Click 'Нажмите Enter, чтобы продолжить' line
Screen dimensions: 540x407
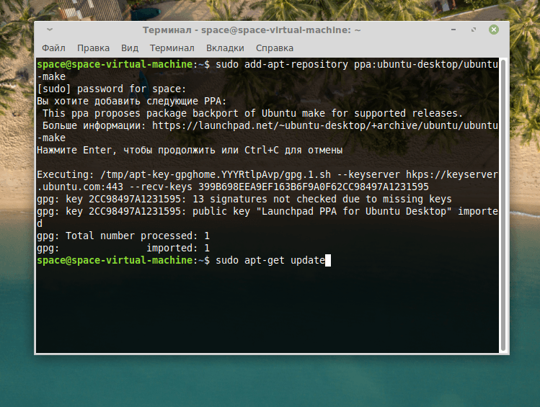190,151
